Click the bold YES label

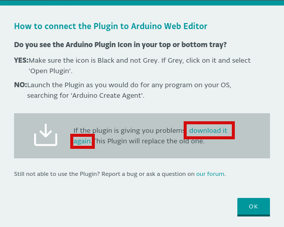[x=22, y=60]
